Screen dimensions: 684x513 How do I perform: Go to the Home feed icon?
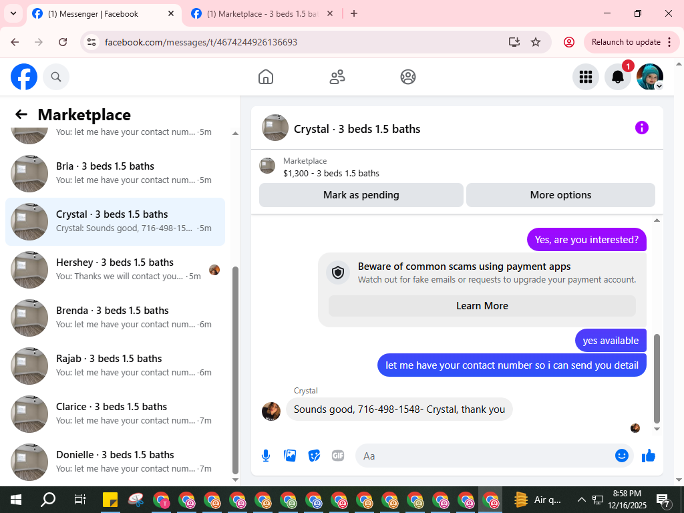tap(266, 77)
